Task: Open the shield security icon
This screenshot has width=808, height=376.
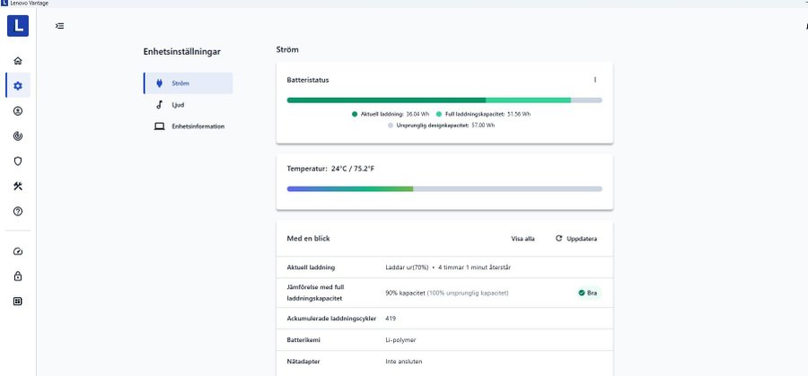Action: click(18, 162)
